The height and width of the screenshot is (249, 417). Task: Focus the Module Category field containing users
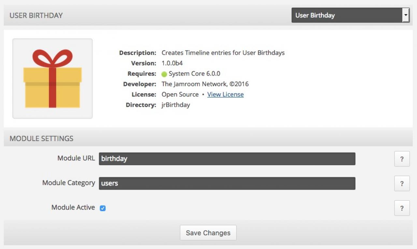point(227,183)
